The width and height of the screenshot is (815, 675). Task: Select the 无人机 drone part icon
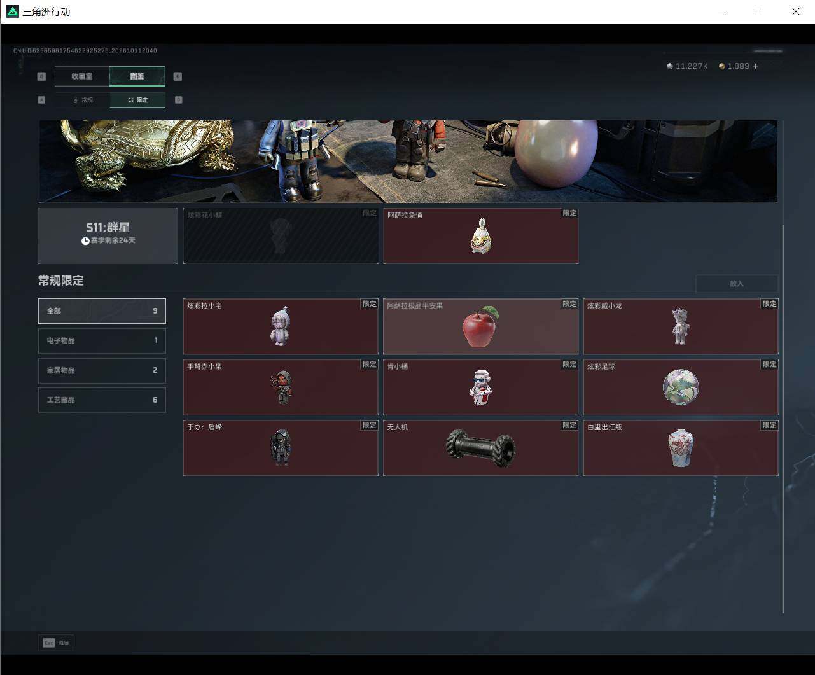[481, 448]
